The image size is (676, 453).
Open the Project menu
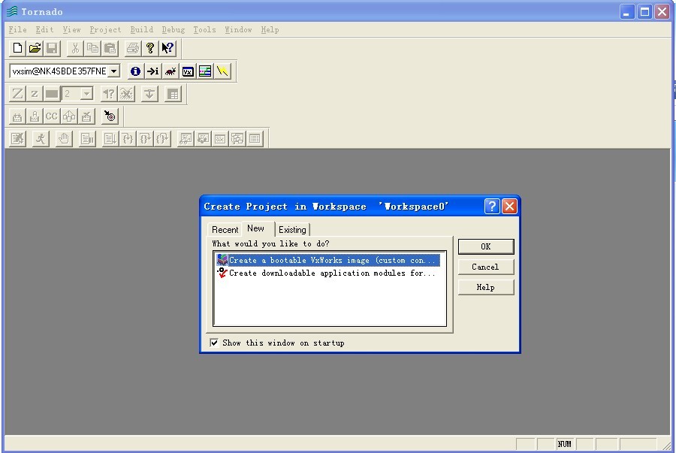coord(105,30)
